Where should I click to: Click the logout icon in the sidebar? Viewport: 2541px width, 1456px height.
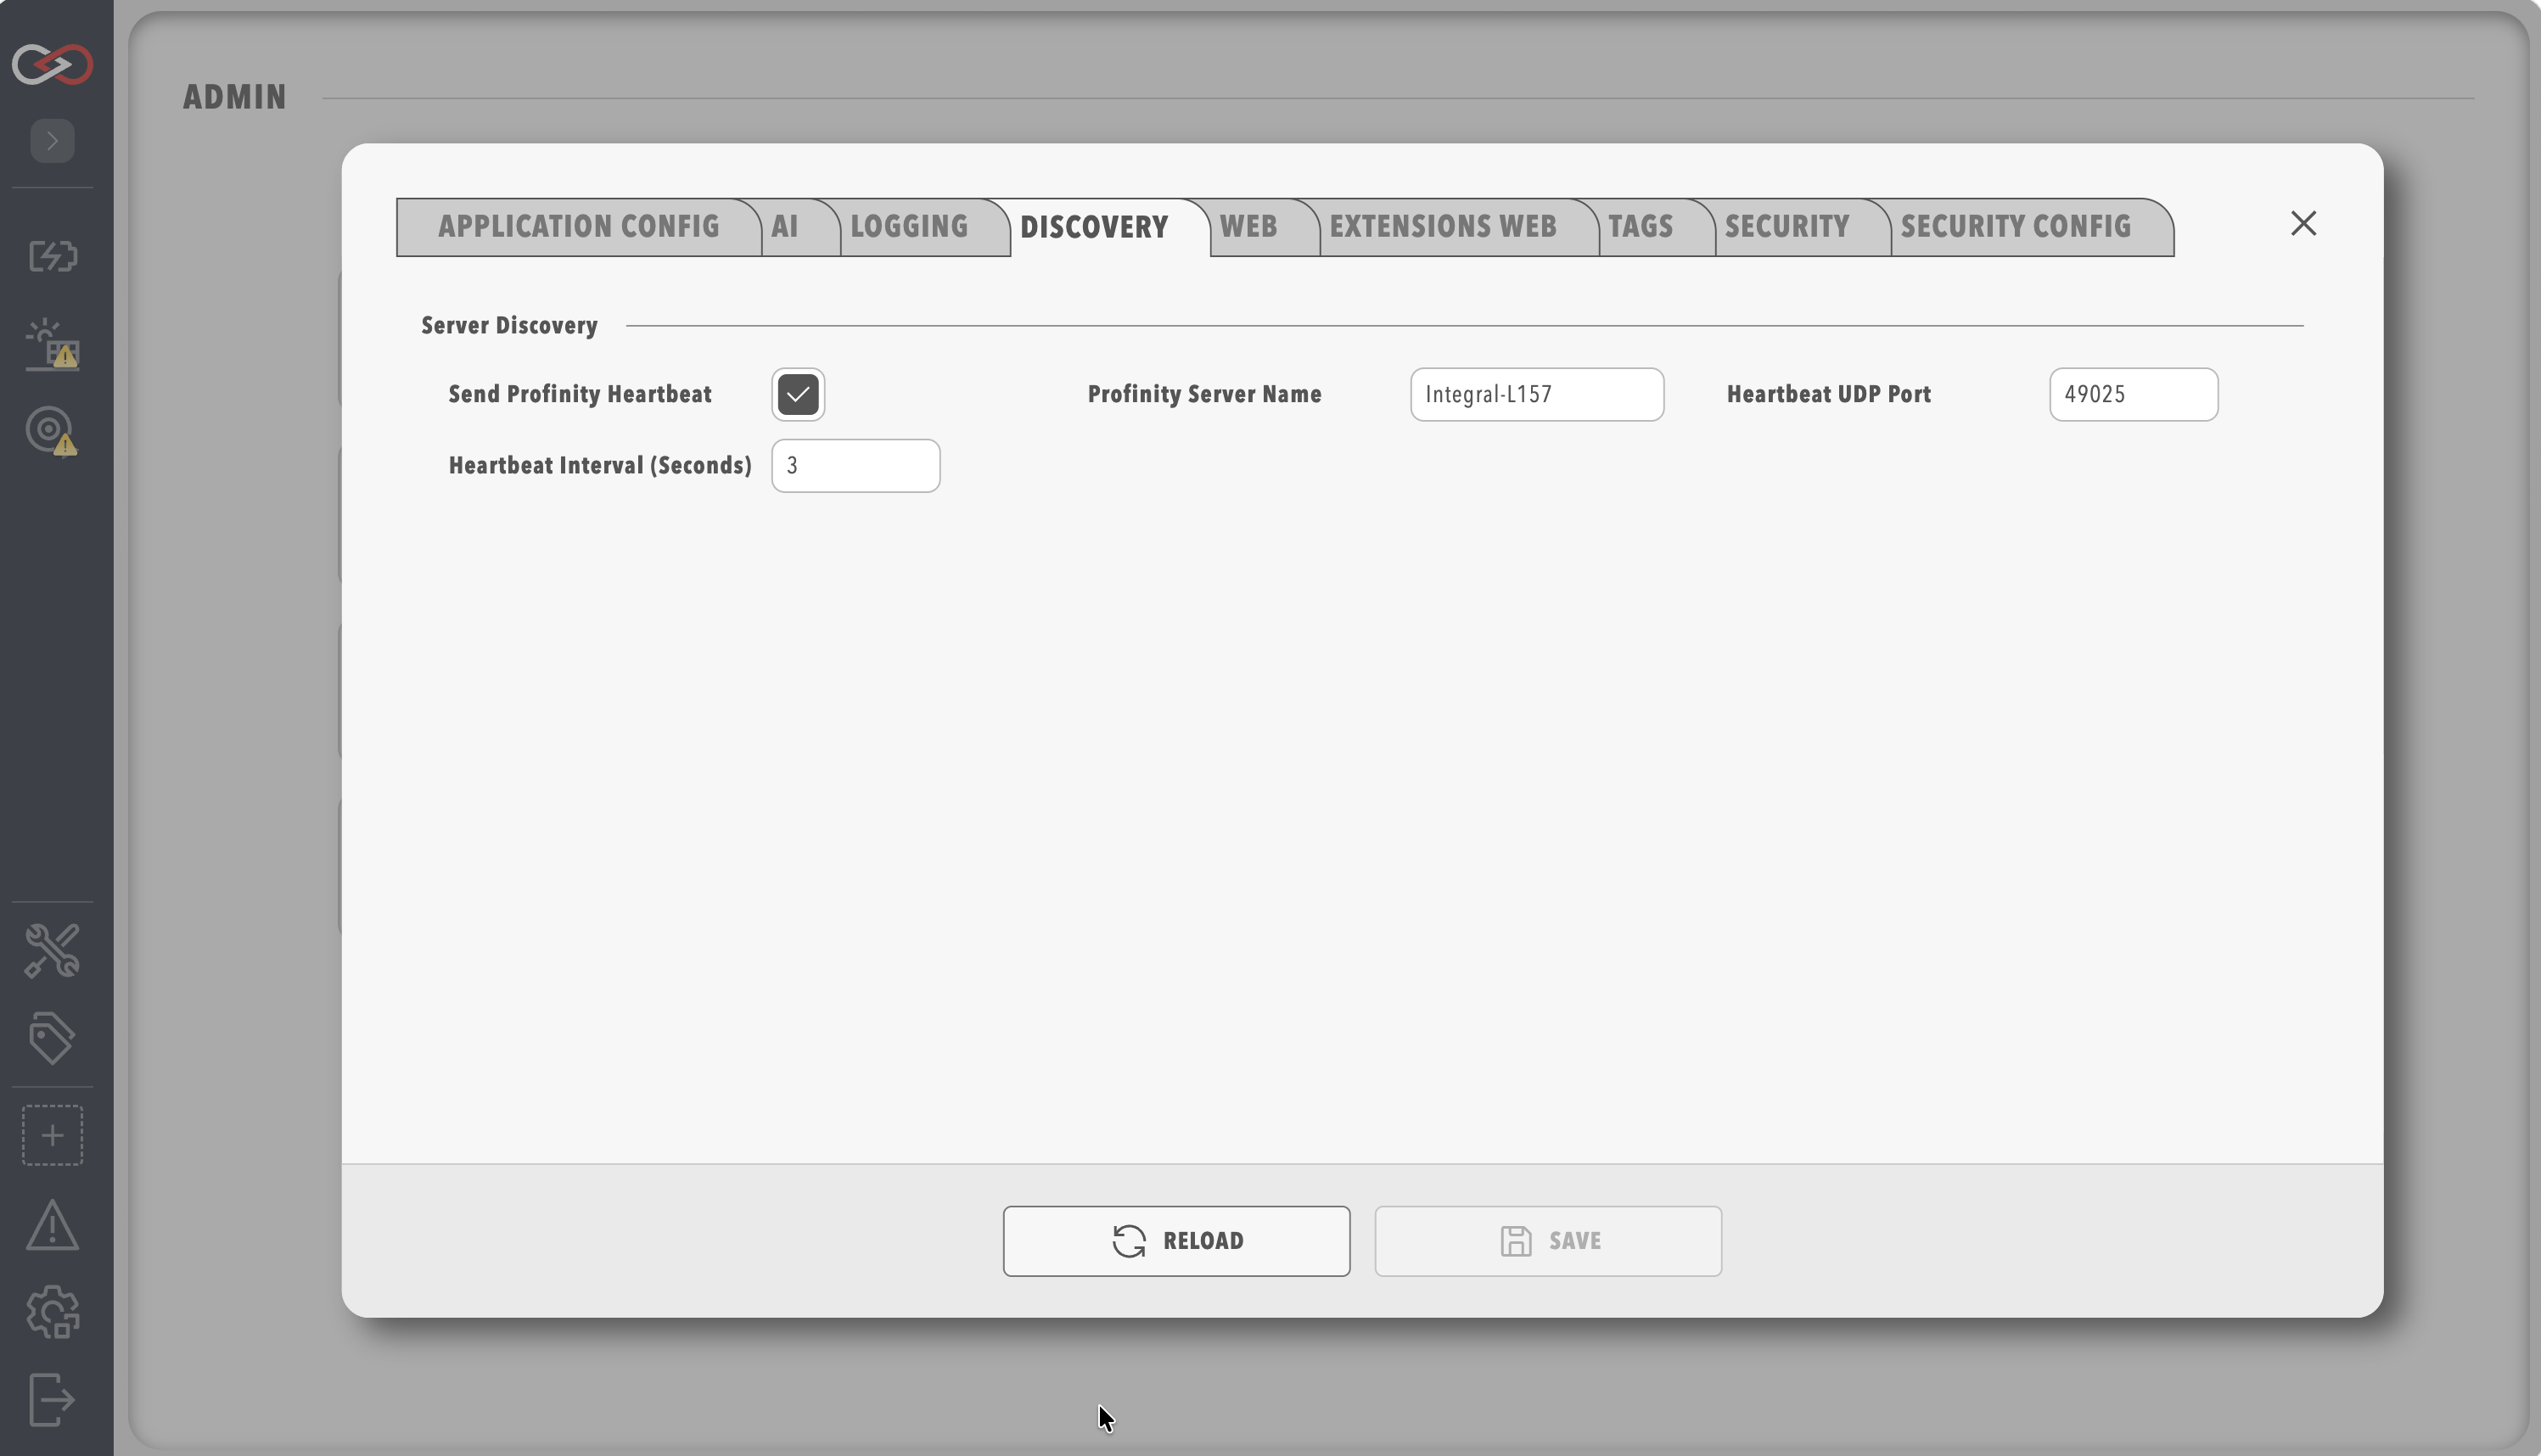pyautogui.click(x=53, y=1399)
